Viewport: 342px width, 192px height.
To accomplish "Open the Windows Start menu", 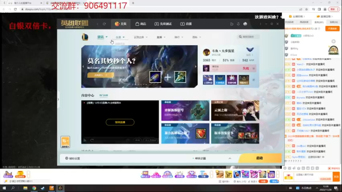I will pyautogui.click(x=4, y=188).
